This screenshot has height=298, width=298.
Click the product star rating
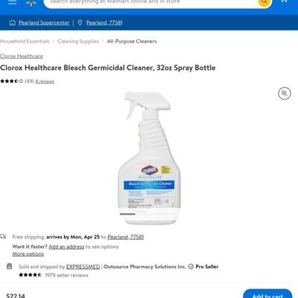point(12,81)
